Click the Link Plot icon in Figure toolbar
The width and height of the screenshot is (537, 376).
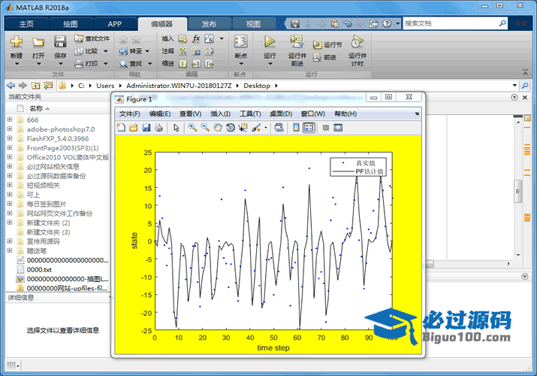[279, 128]
